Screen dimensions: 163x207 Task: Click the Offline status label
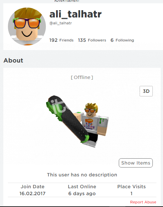82,77
